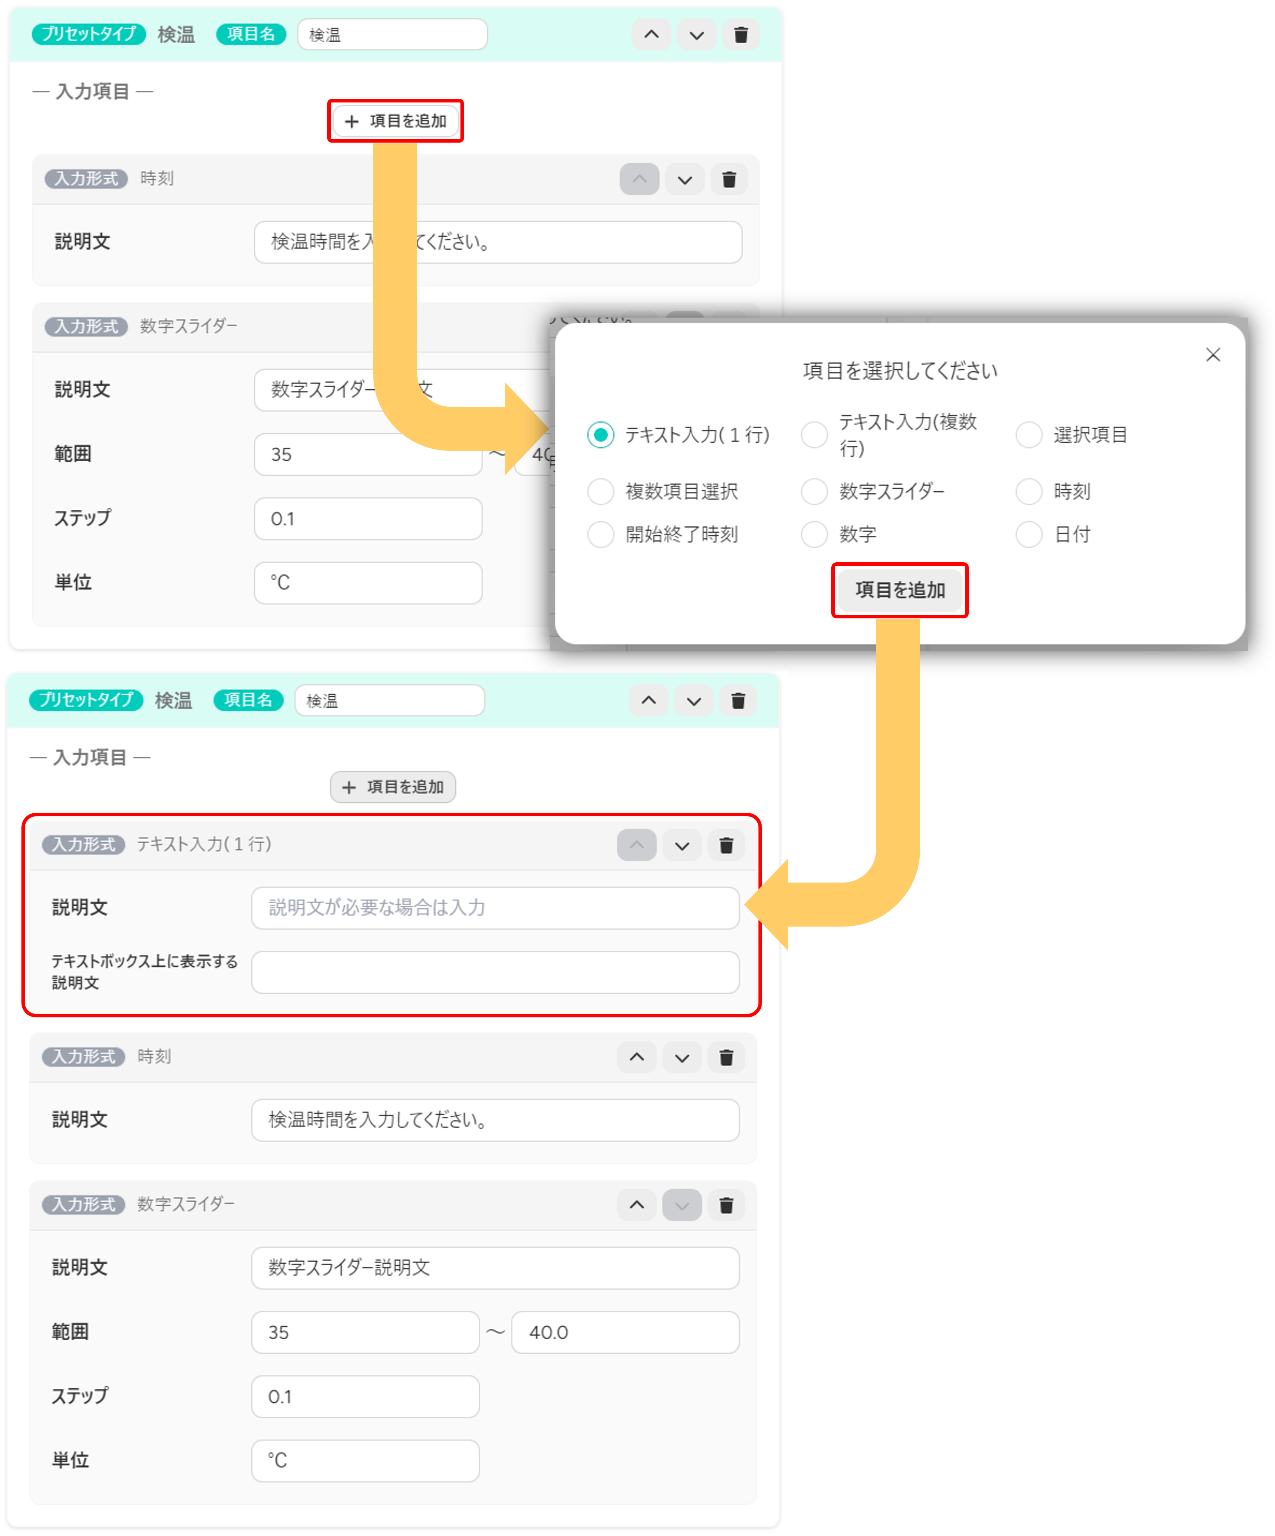Image resolution: width=1275 pixels, height=1536 pixels.
Task: Move 時刻 item up in top panel
Action: (640, 179)
